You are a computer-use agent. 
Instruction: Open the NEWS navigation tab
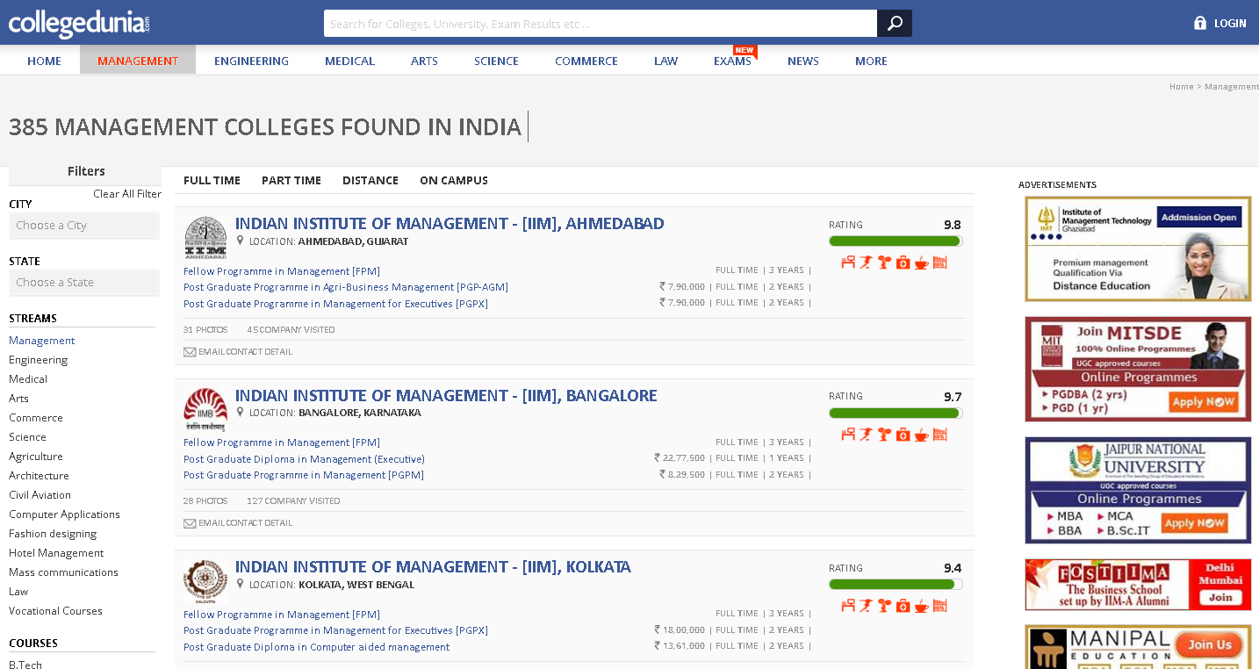pos(803,61)
